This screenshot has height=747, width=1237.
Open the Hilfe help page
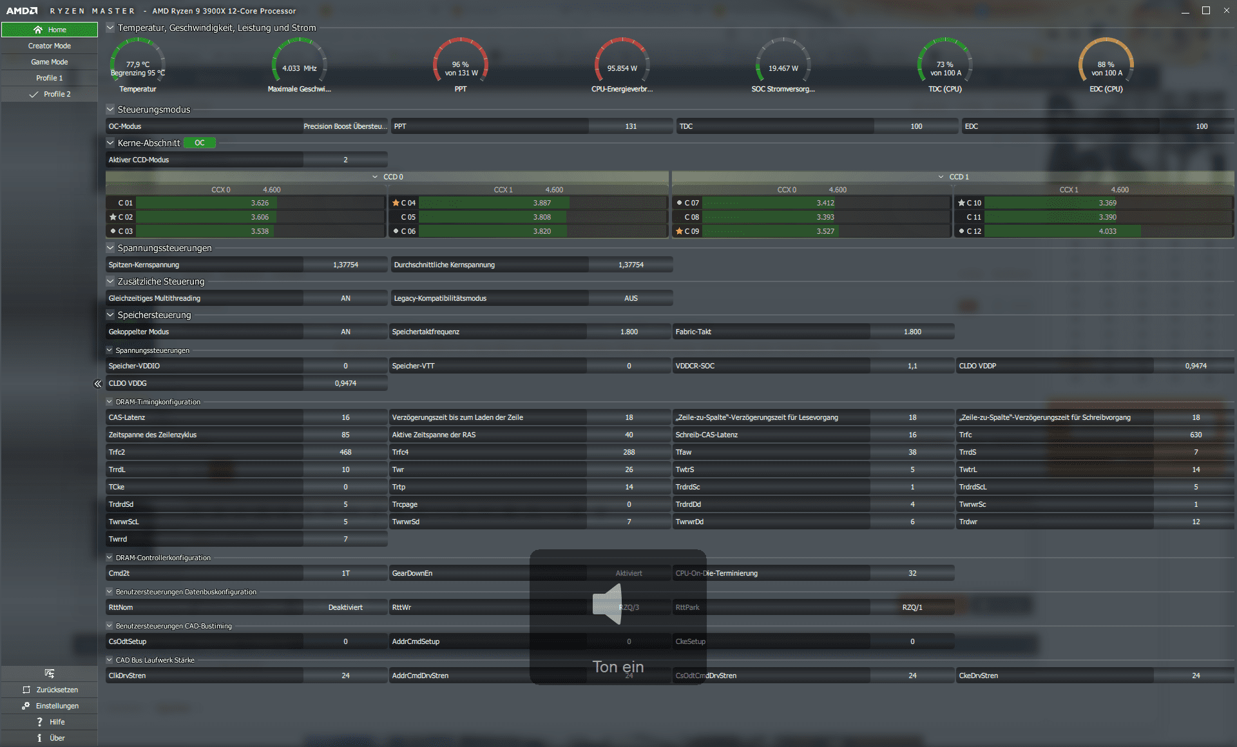(x=50, y=722)
